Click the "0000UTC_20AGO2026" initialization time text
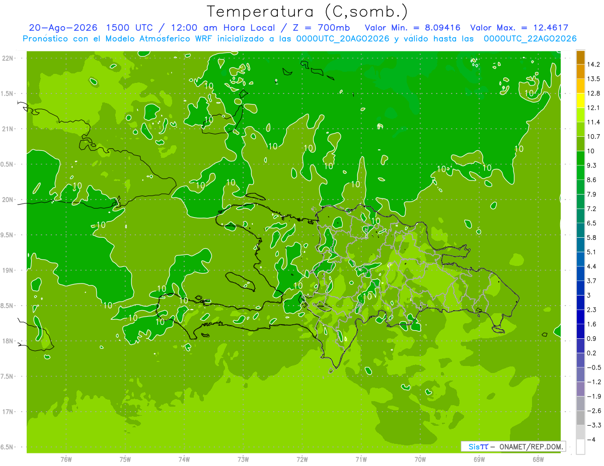 point(343,39)
